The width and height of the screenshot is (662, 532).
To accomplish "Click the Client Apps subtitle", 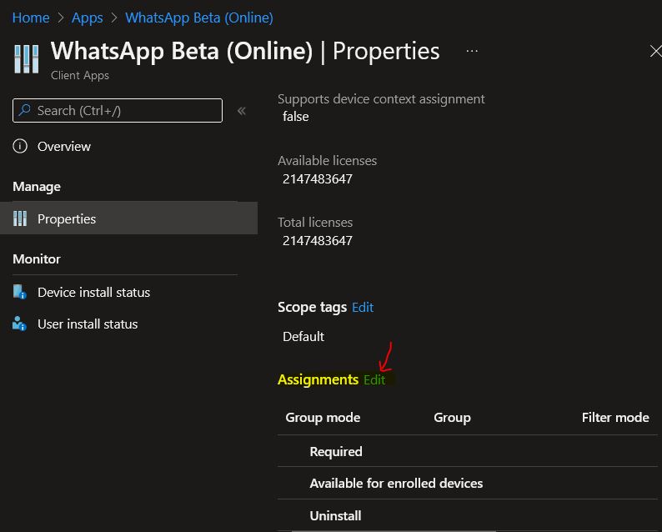I will (80, 75).
